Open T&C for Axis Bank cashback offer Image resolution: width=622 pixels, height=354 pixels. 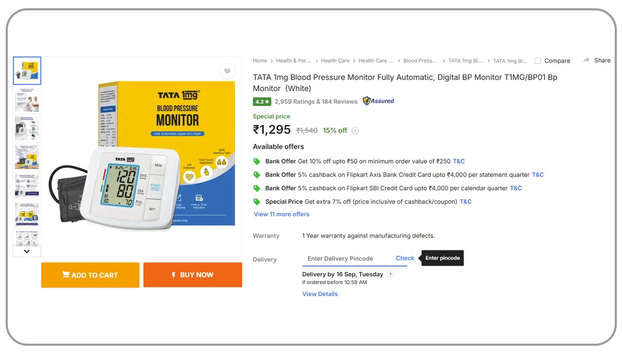coord(538,175)
